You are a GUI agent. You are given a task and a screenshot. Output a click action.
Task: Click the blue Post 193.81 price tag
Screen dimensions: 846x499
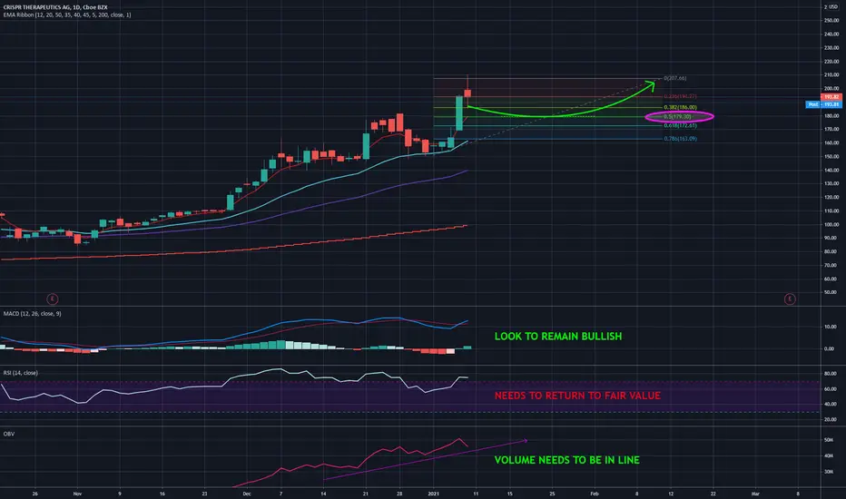click(823, 104)
